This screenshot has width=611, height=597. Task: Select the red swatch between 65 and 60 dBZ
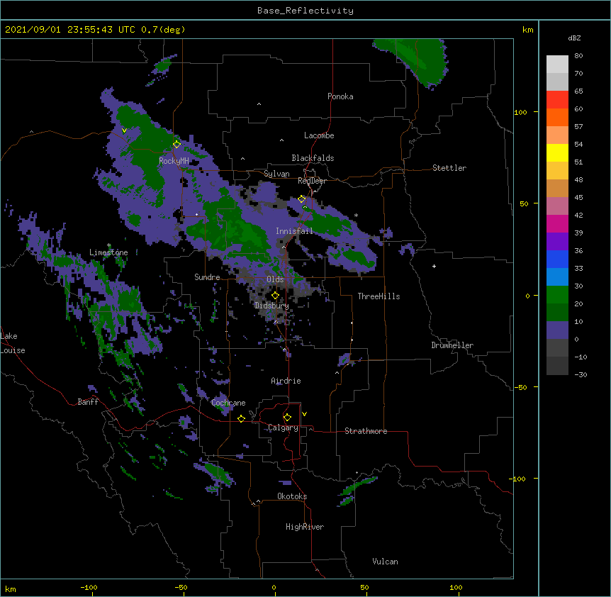(x=557, y=100)
